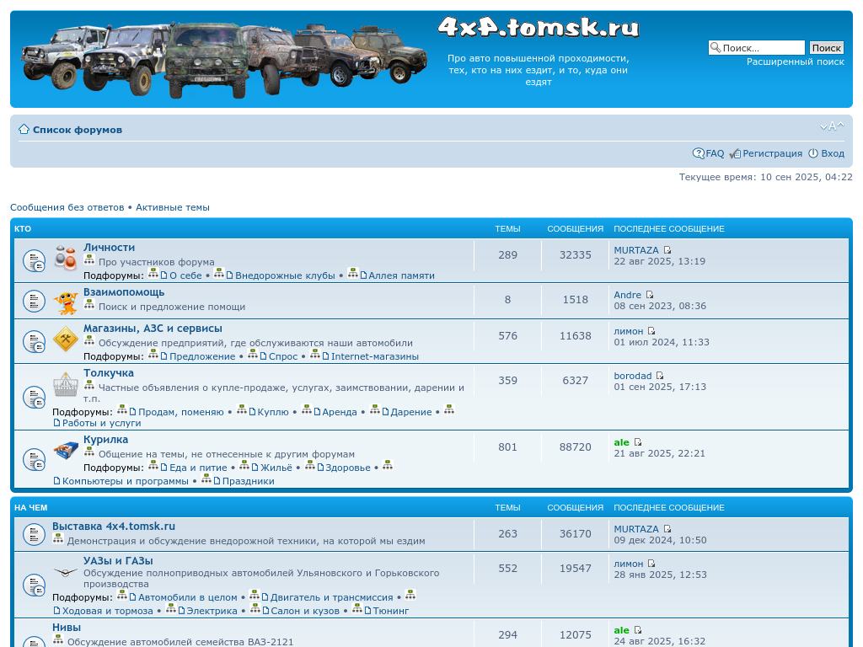Click the Регистрация icon
This screenshot has height=647, width=863.
[735, 153]
